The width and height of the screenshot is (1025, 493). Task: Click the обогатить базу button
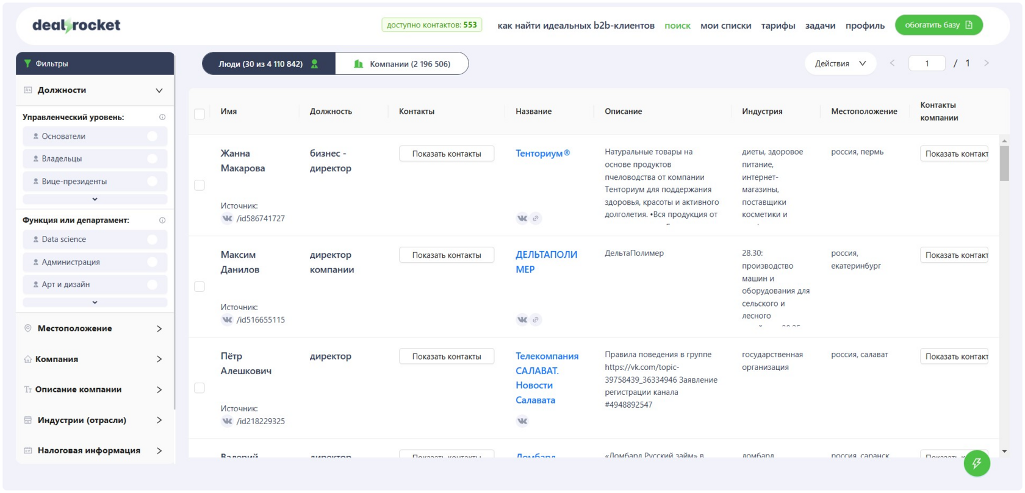(938, 25)
